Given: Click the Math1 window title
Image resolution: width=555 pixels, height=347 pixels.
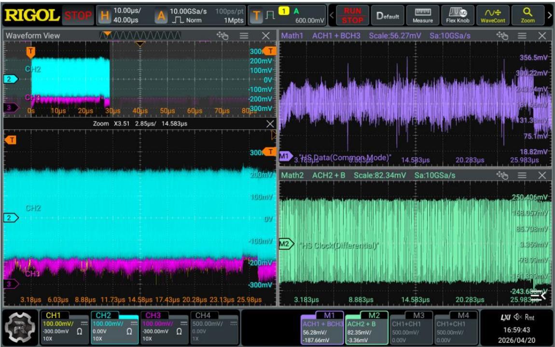Looking at the screenshot, I should click(x=292, y=35).
